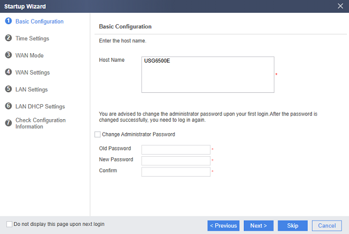Click the step 3 circle icon
The height and width of the screenshot is (234, 349).
click(x=9, y=55)
